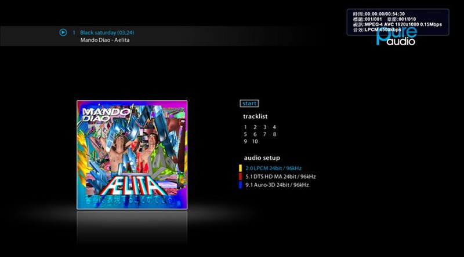This screenshot has height=257, width=464.
Task: Jump to track 3 in tracklist
Action: coord(264,127)
